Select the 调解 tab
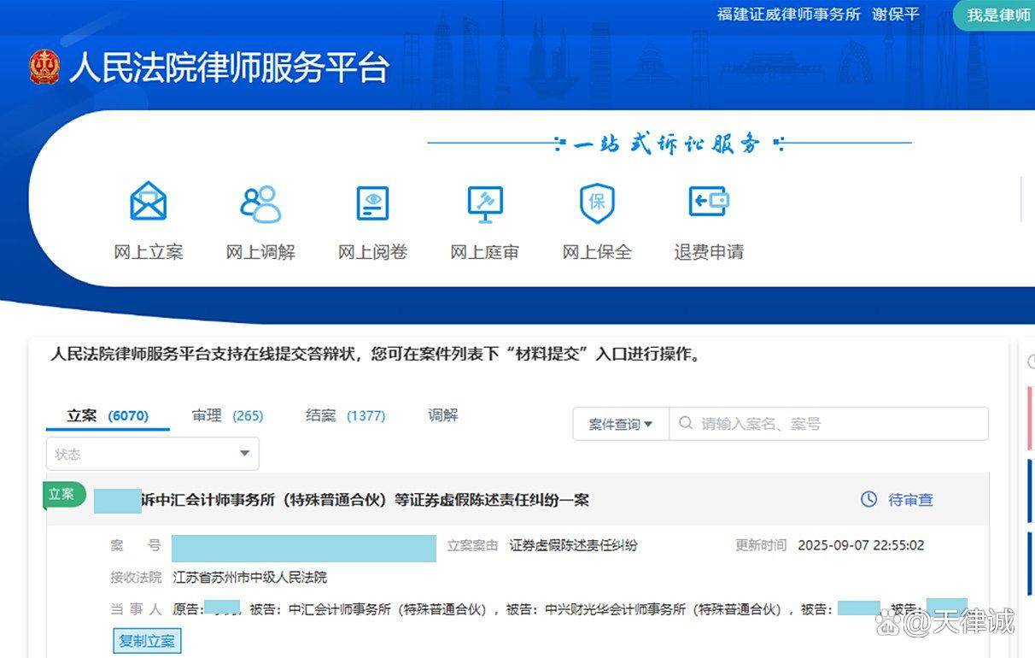 click(441, 415)
